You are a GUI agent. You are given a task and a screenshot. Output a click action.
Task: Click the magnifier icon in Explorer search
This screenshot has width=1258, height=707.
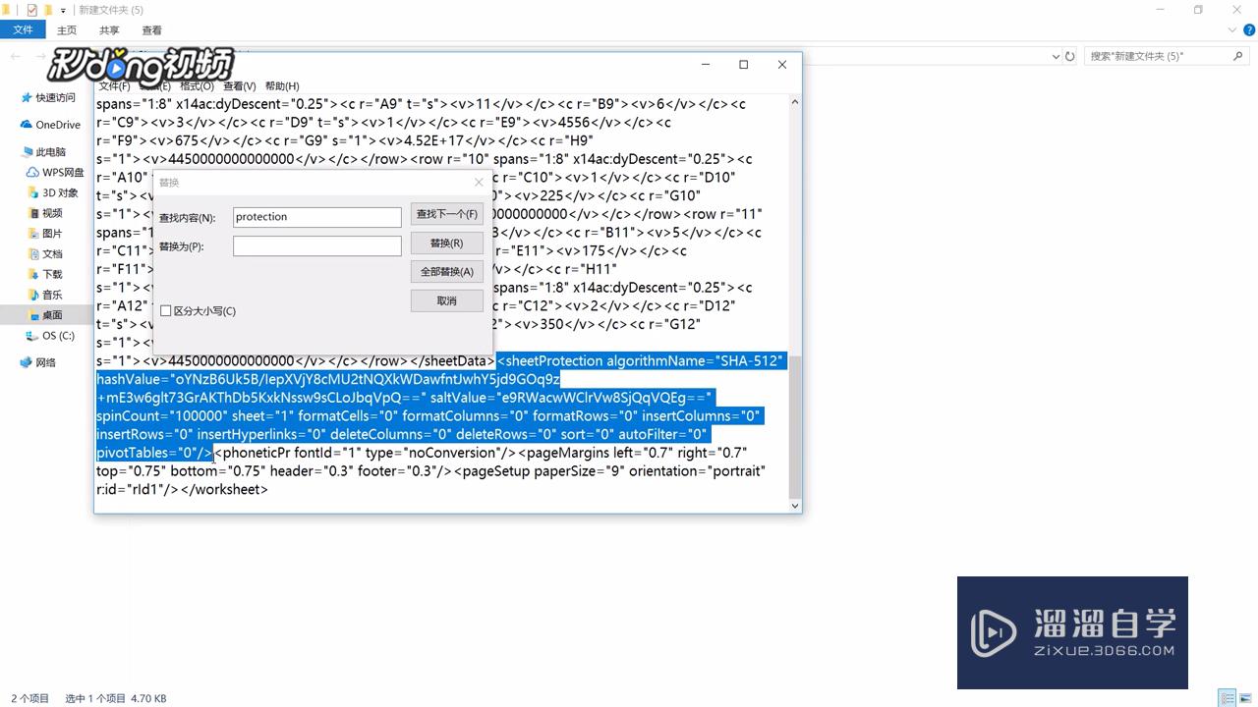pos(1238,56)
